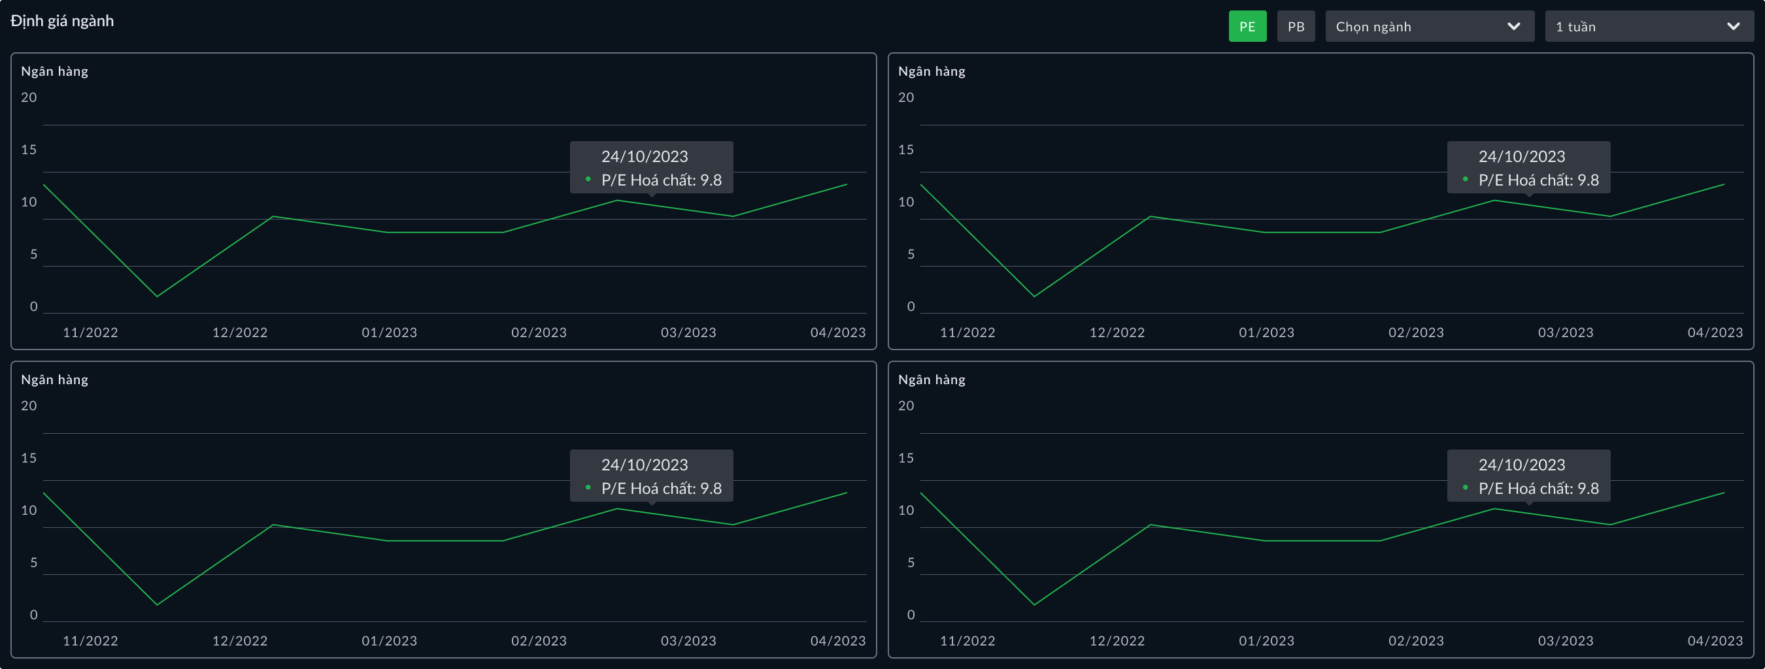Click the 24/10/2023 tooltip date in top-right chart
This screenshot has width=1765, height=669.
pos(1521,157)
